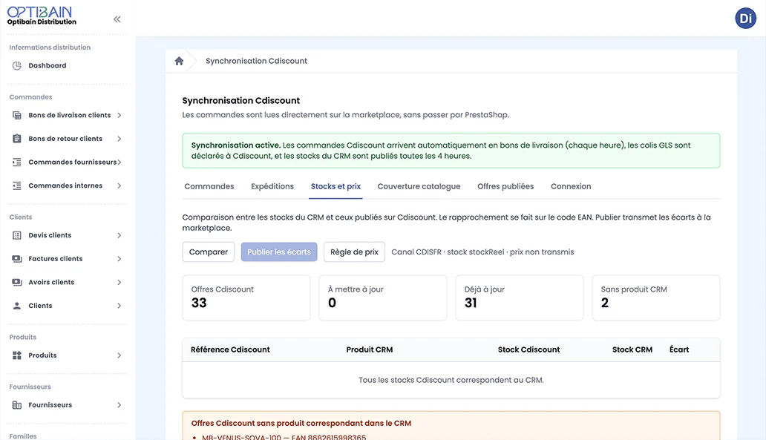The image size is (766, 440).
Task: Click the Bons de livraison clients icon
Action: (x=17, y=115)
